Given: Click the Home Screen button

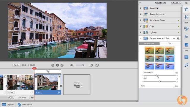Looking at the screenshot, I should (25, 105).
